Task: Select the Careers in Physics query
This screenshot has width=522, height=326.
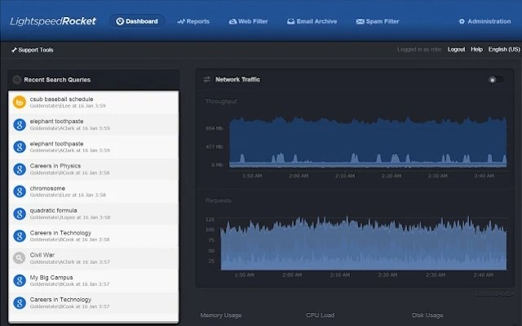Action: click(94, 169)
